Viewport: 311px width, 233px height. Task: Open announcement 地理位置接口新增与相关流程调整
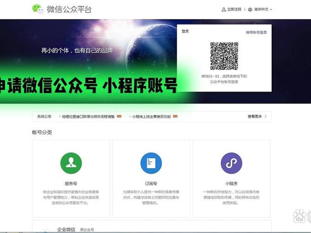(88, 116)
